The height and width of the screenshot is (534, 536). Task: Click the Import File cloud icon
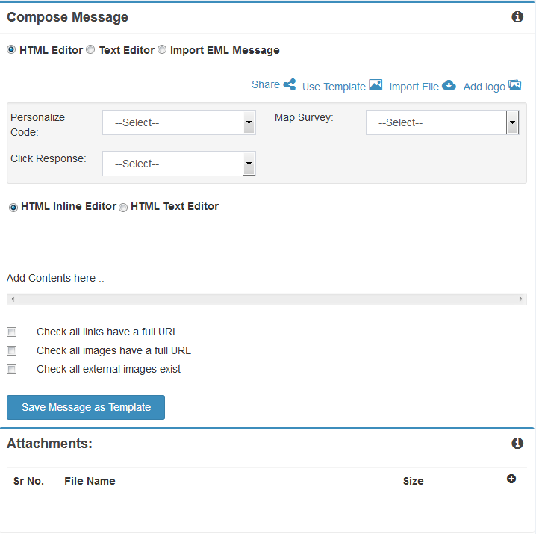point(449,85)
